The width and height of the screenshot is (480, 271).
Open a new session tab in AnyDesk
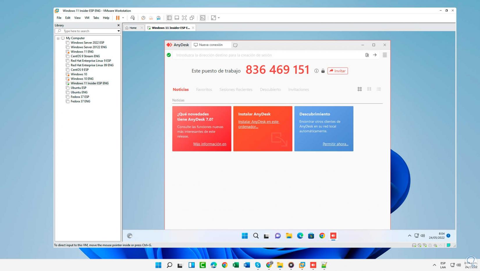click(x=235, y=45)
